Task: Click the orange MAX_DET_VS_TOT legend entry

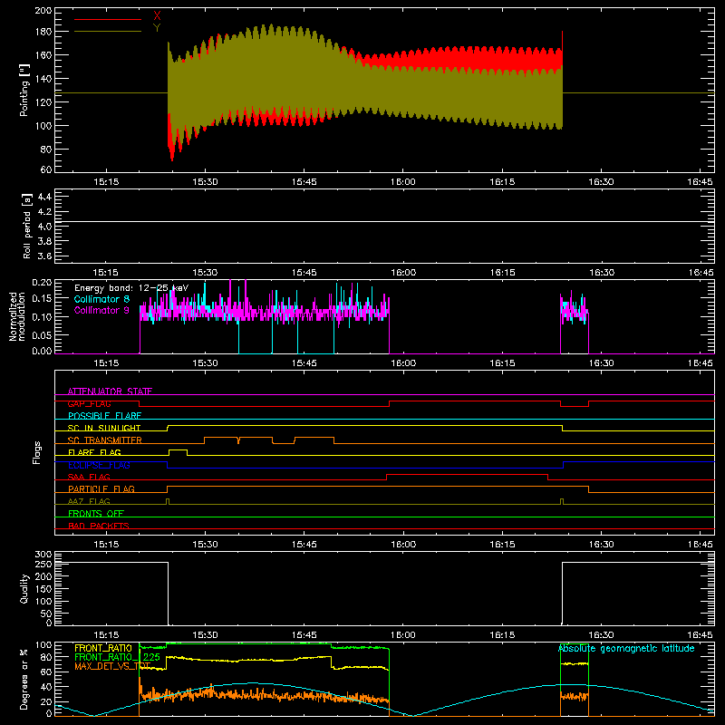Action: [112, 666]
